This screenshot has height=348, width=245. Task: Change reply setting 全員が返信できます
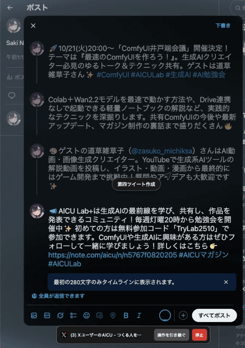pos(58,296)
